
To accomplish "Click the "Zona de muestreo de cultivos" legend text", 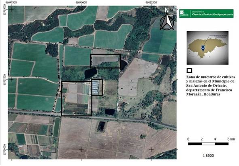I will click(x=211, y=77).
